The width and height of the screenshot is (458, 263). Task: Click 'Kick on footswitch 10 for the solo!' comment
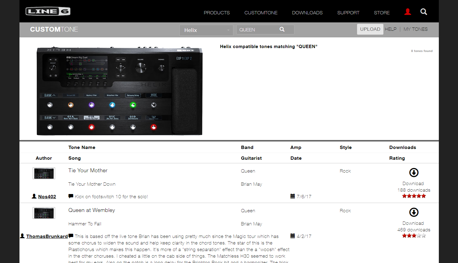(111, 197)
